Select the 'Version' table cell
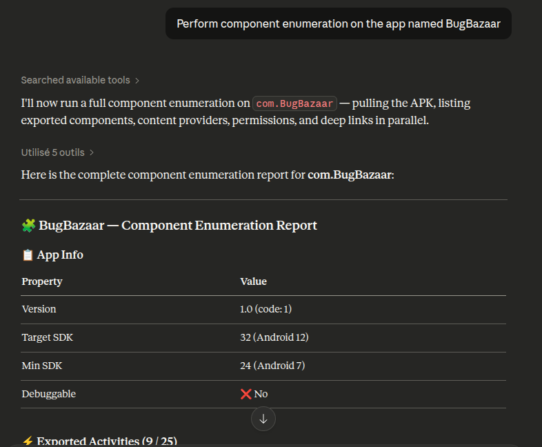This screenshot has width=542, height=447. click(39, 309)
